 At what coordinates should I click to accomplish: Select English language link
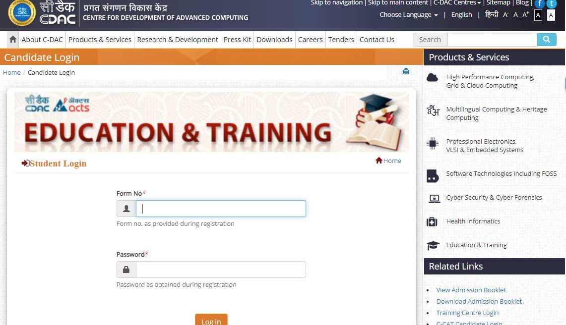point(462,15)
